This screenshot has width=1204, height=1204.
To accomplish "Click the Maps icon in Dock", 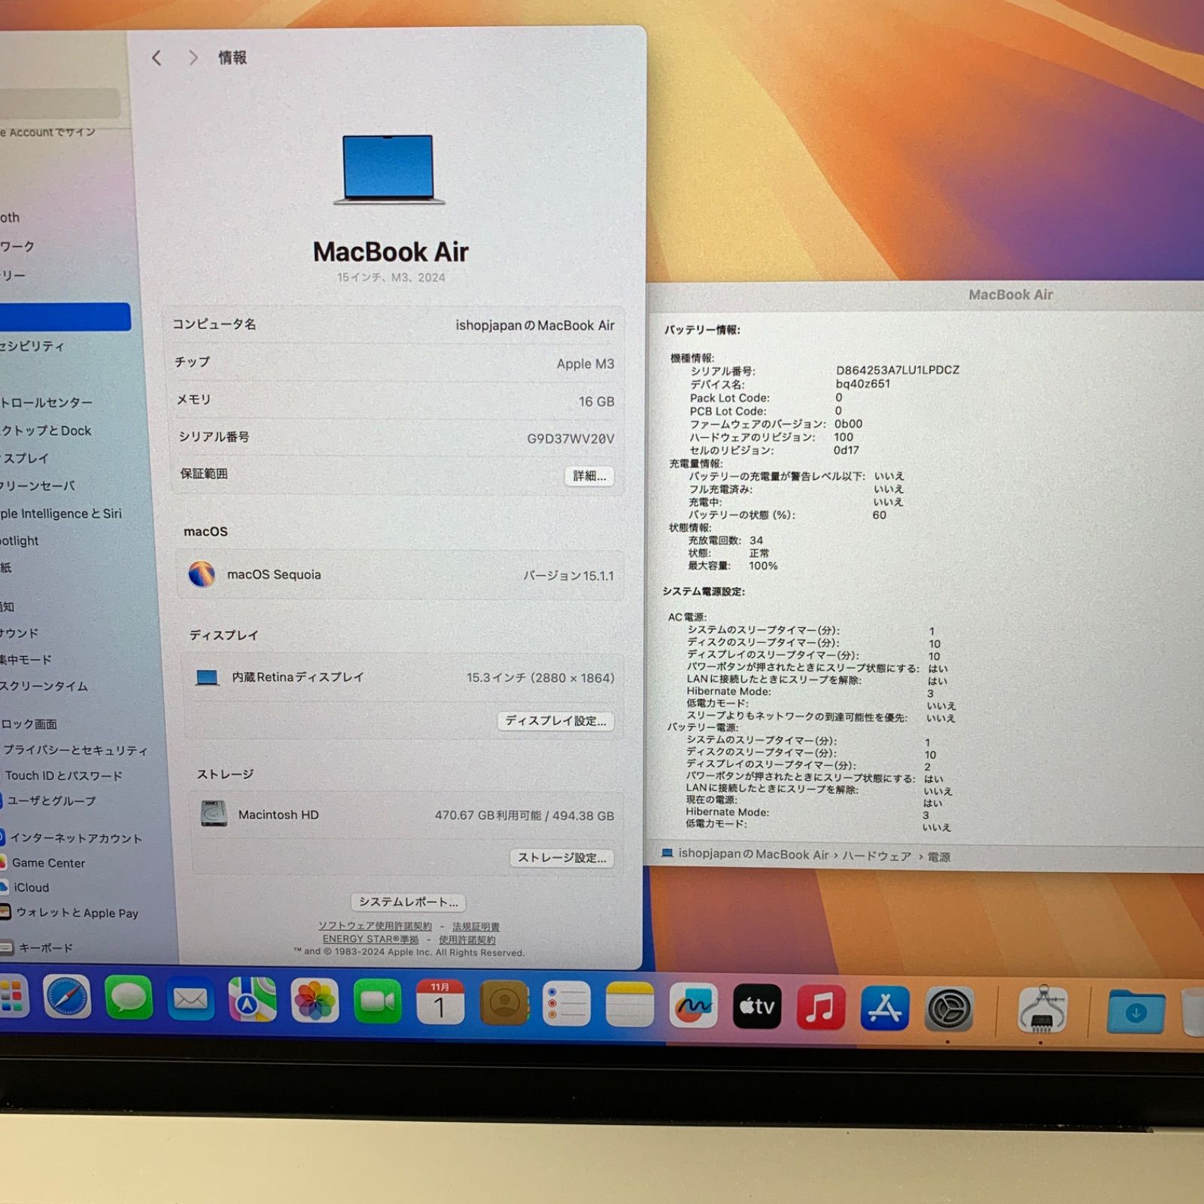I will click(252, 1000).
